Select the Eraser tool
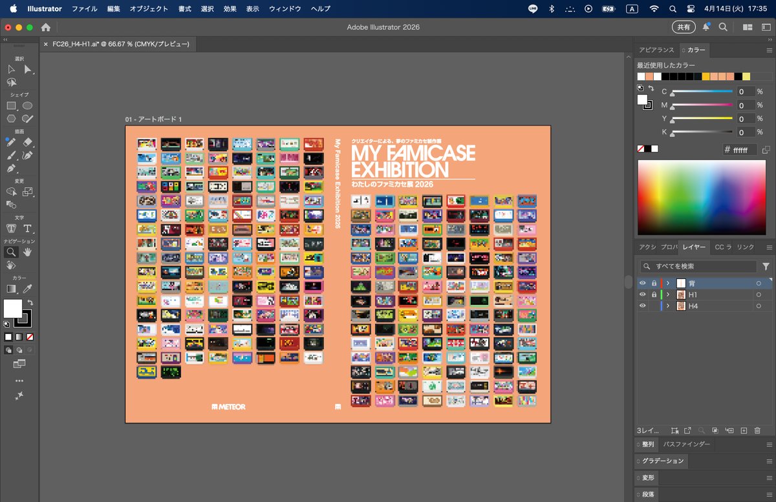The height and width of the screenshot is (502, 776). click(x=28, y=142)
